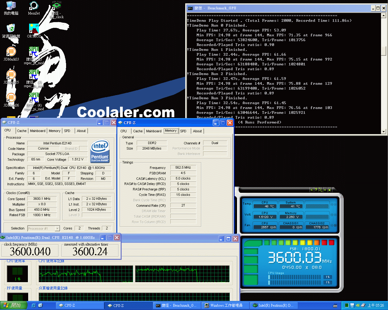Activate Benchmark_GPU taskbar button
The image size is (388, 310).
pyautogui.click(x=178, y=305)
